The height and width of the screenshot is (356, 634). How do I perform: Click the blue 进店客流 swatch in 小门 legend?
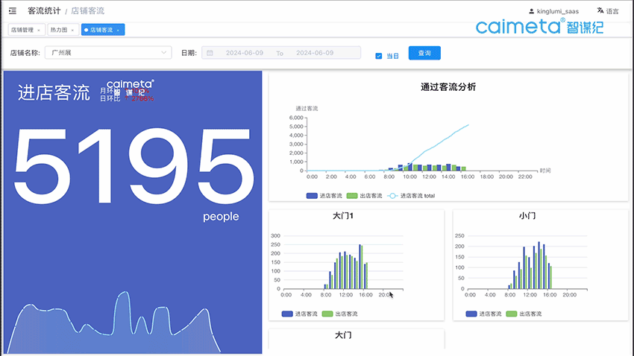[471, 314]
